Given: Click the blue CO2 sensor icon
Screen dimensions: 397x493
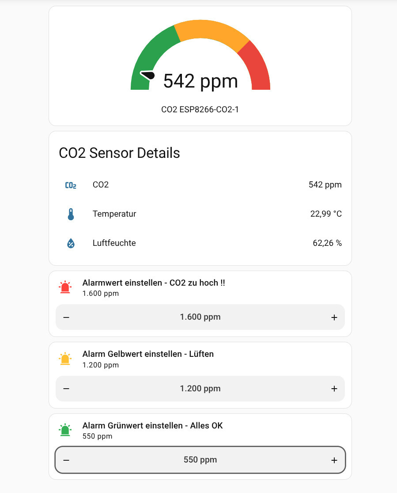Looking at the screenshot, I should (x=71, y=185).
